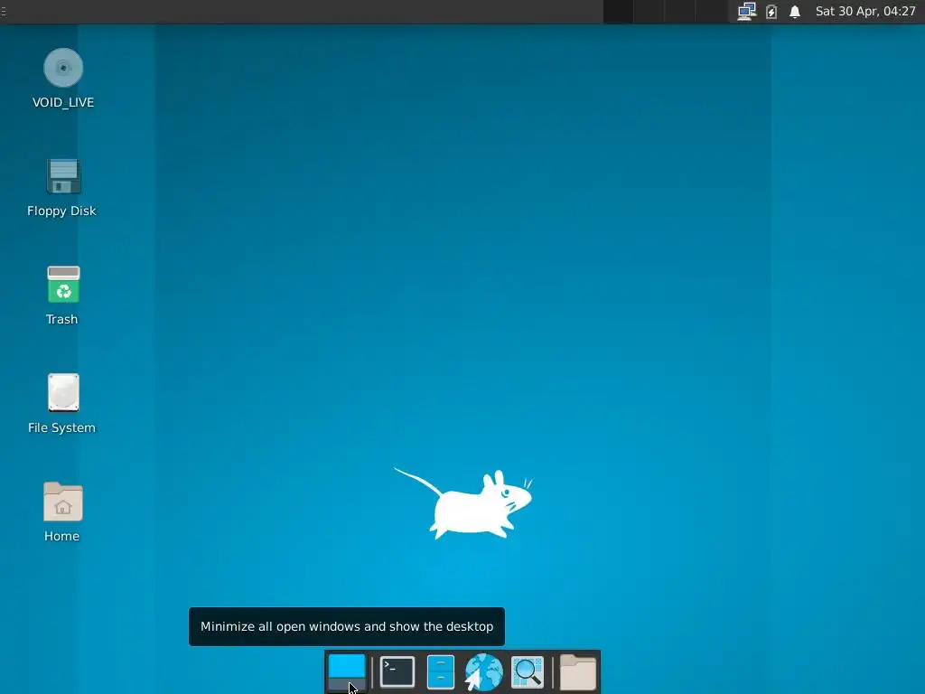
Task: Switch to the third workspace in pager
Action: 679,12
